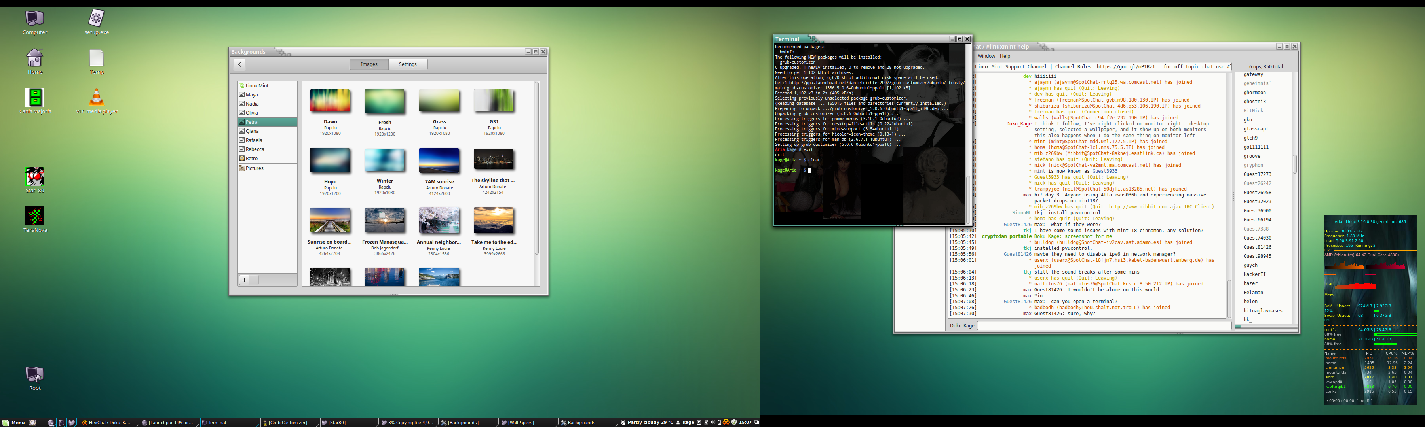Choose Annual neighborhood wallpaper thumbnail
The width and height of the screenshot is (1425, 427).
(x=439, y=220)
